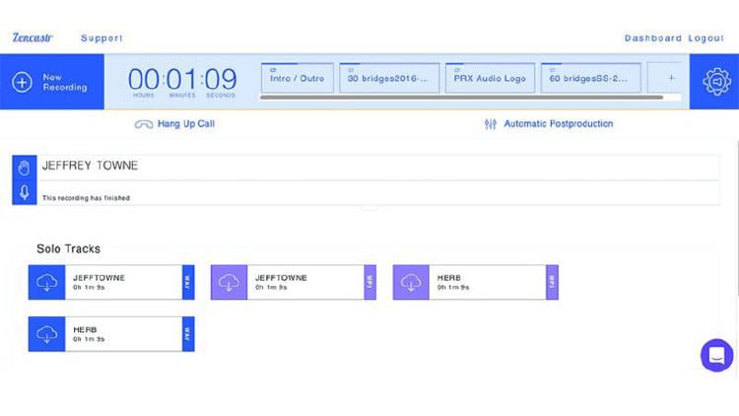
Task: Click the raise hand icon
Action: pyautogui.click(x=24, y=167)
